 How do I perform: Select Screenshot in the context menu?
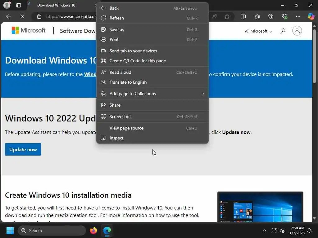pos(152,117)
